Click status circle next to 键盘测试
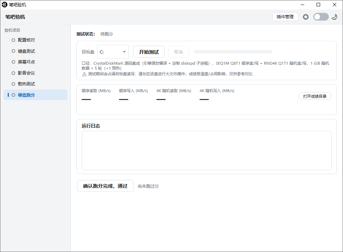This screenshot has width=343, height=252. 13,51
